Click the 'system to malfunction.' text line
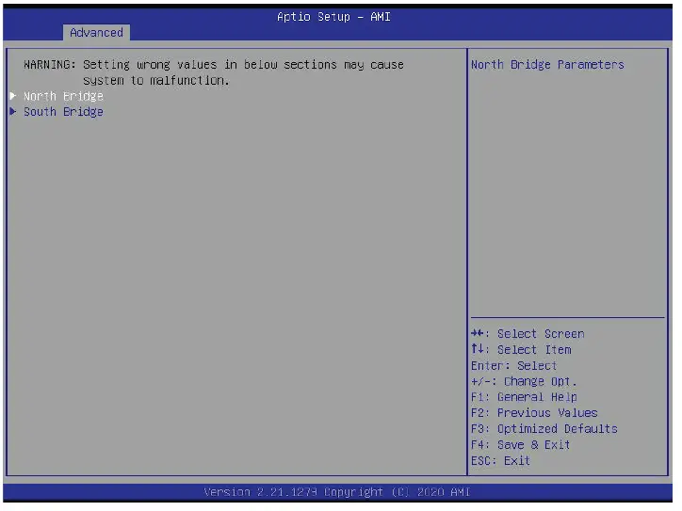Viewport: 682px width, 511px height. [156, 80]
